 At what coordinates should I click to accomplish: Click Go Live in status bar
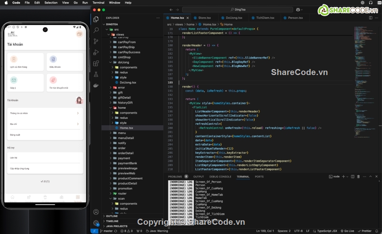(x=347, y=231)
